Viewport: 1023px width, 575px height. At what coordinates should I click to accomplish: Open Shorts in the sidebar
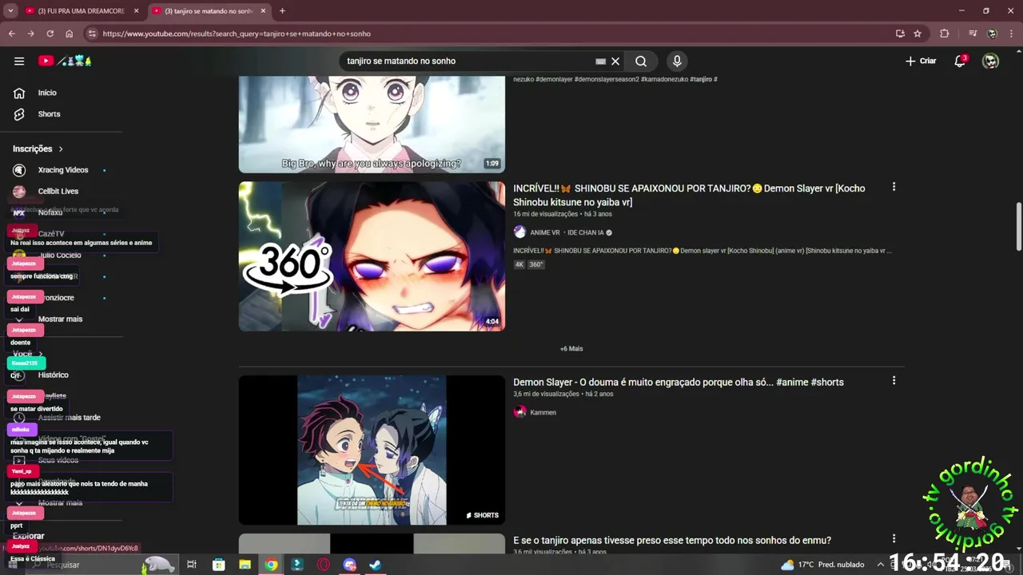click(x=49, y=114)
